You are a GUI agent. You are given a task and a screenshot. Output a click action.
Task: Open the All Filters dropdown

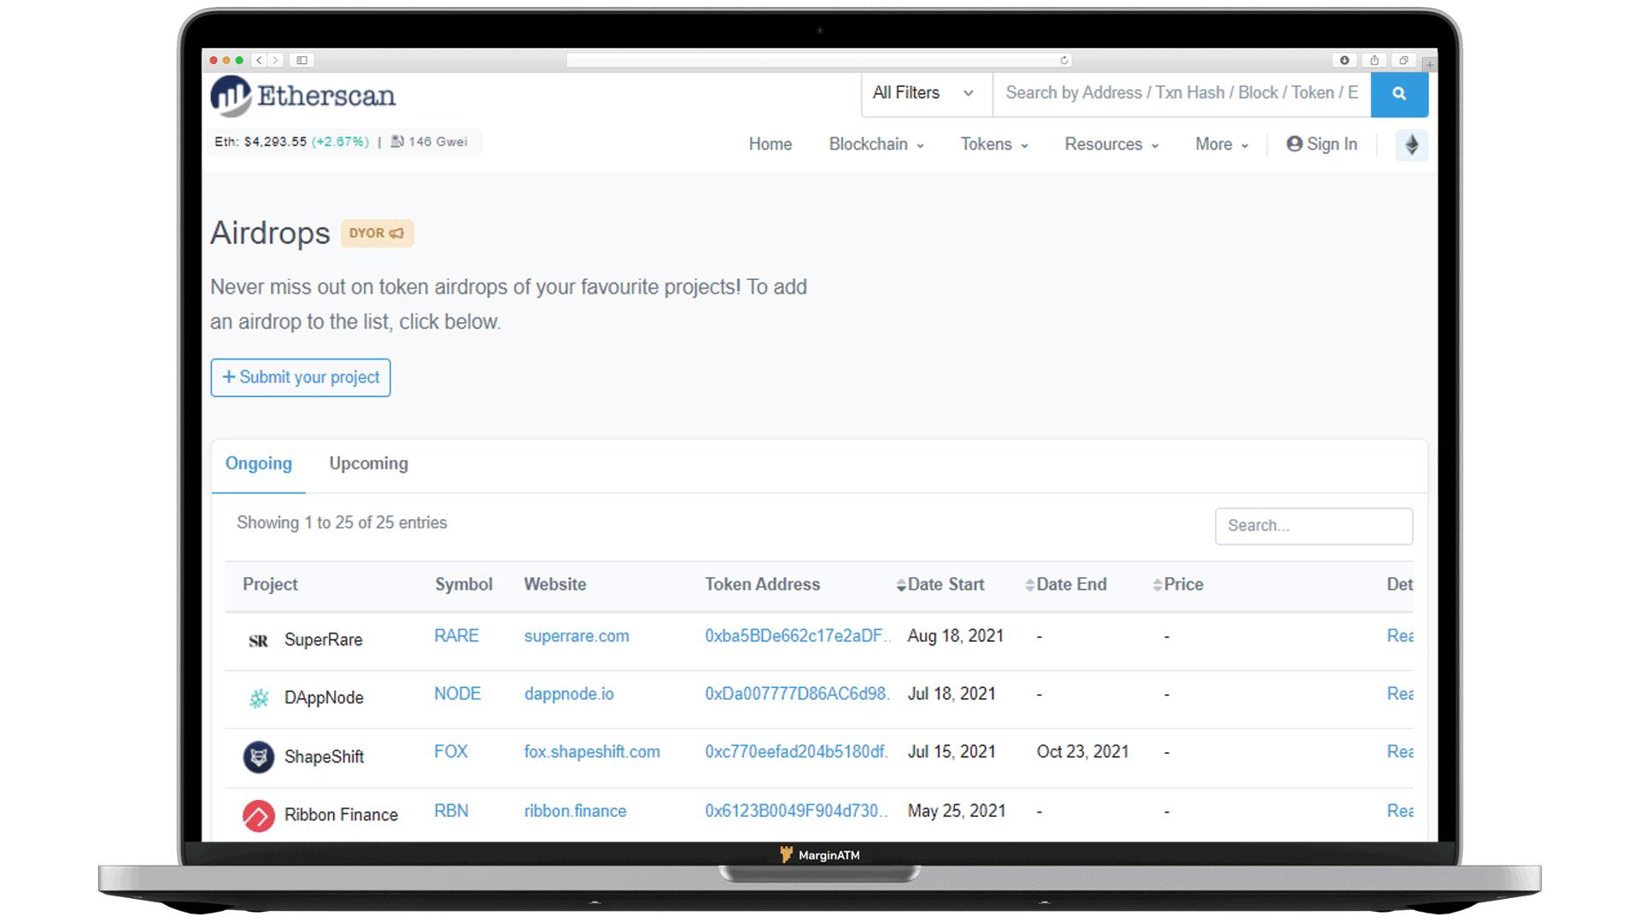(x=926, y=94)
